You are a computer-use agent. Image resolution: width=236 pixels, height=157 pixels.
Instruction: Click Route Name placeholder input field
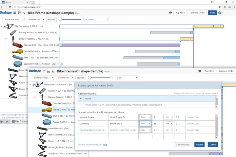149,105
